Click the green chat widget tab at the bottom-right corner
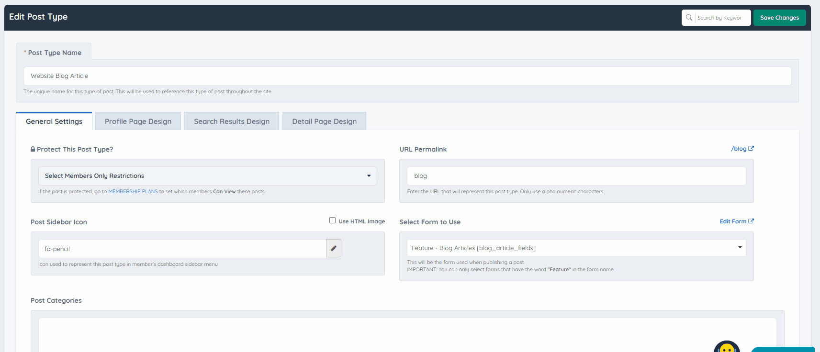The width and height of the screenshot is (820, 352). (783, 349)
